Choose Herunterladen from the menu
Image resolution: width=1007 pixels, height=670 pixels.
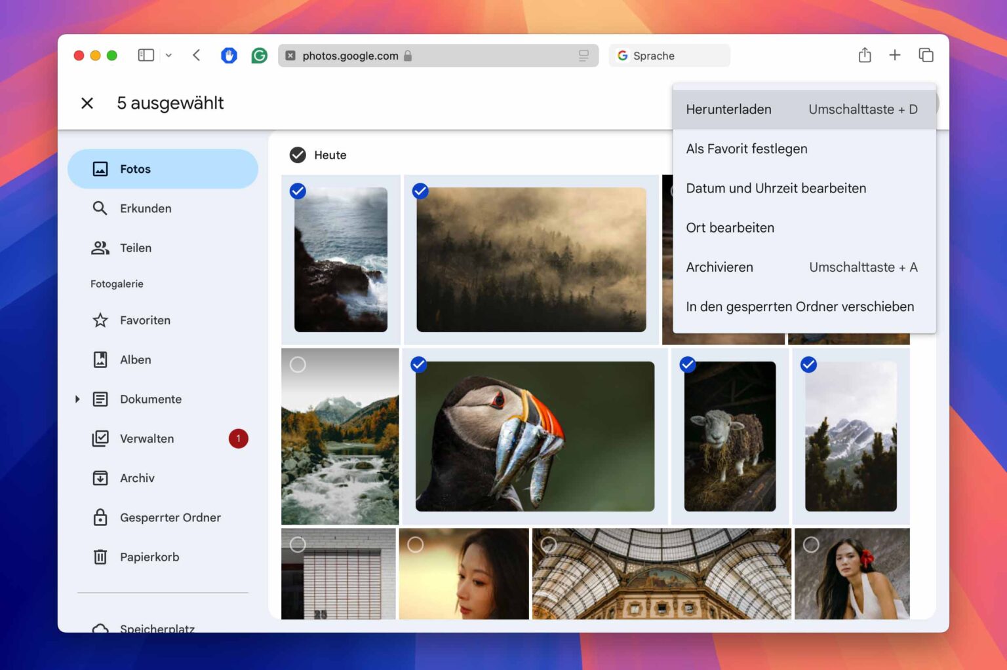pyautogui.click(x=728, y=109)
